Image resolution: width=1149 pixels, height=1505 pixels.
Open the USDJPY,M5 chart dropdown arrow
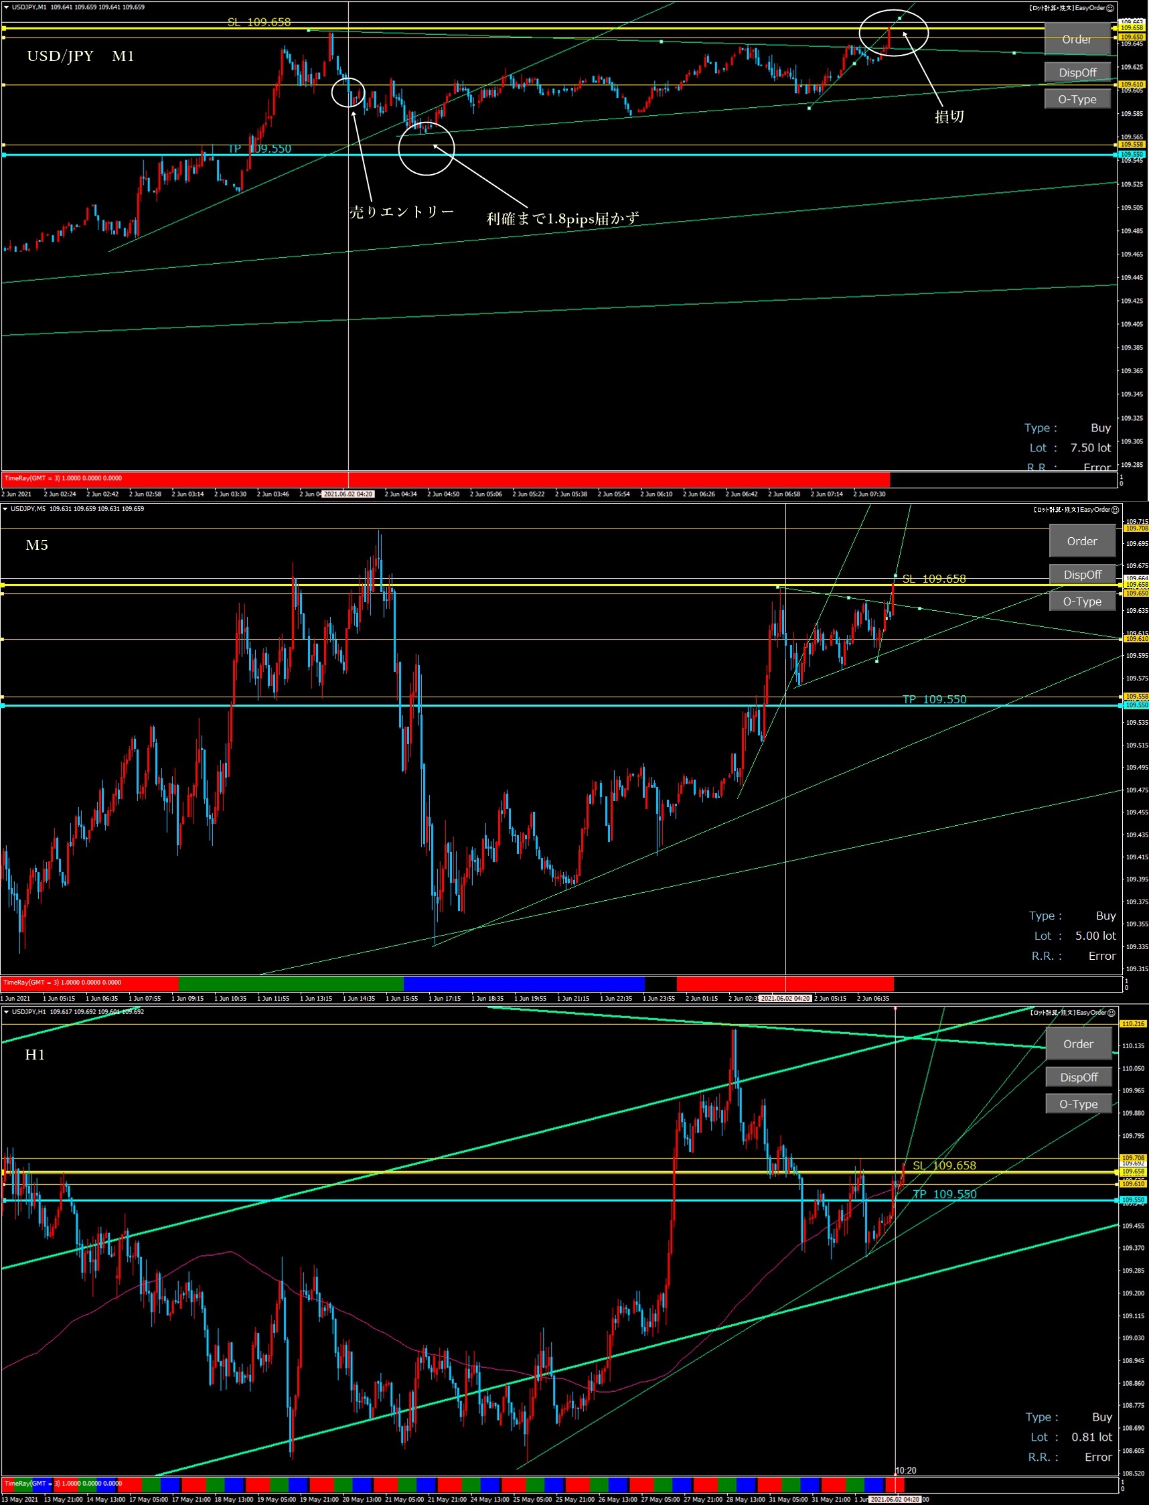point(5,509)
